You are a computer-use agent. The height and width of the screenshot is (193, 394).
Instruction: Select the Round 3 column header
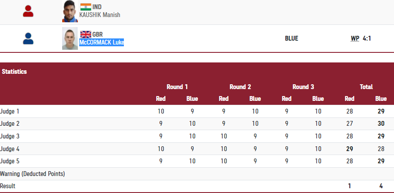303,87
